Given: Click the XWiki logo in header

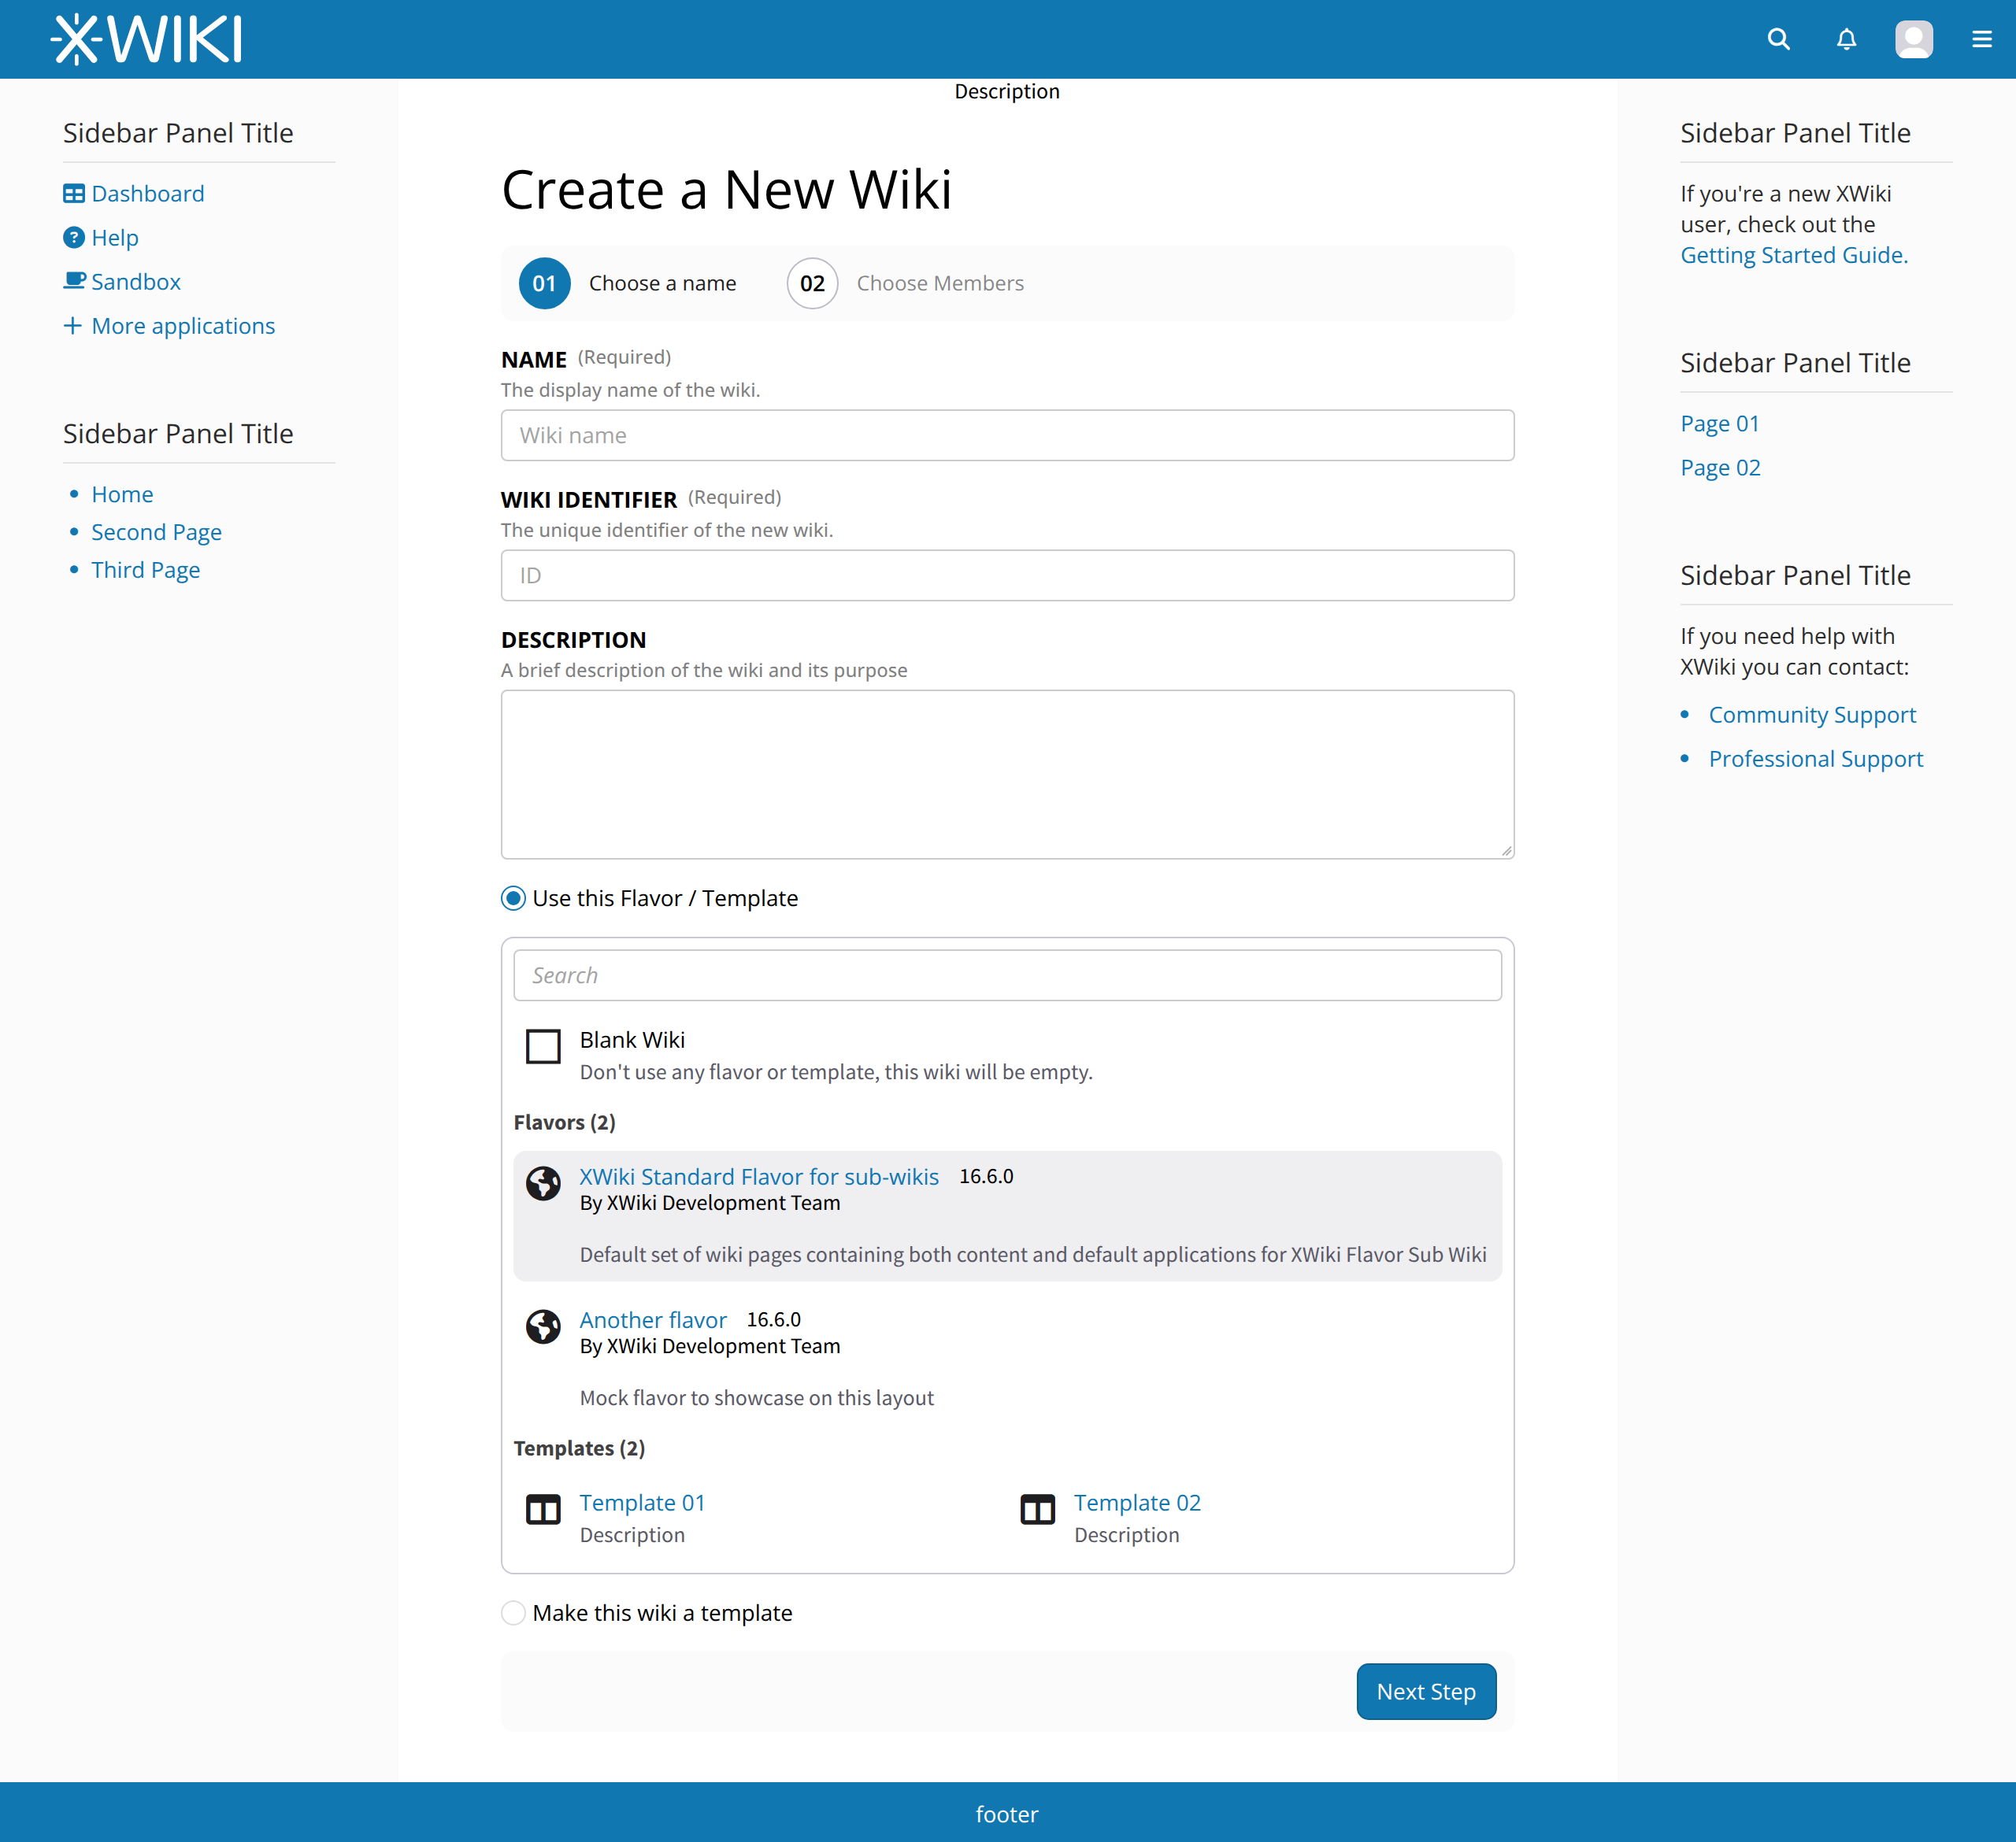Looking at the screenshot, I should [x=147, y=39].
